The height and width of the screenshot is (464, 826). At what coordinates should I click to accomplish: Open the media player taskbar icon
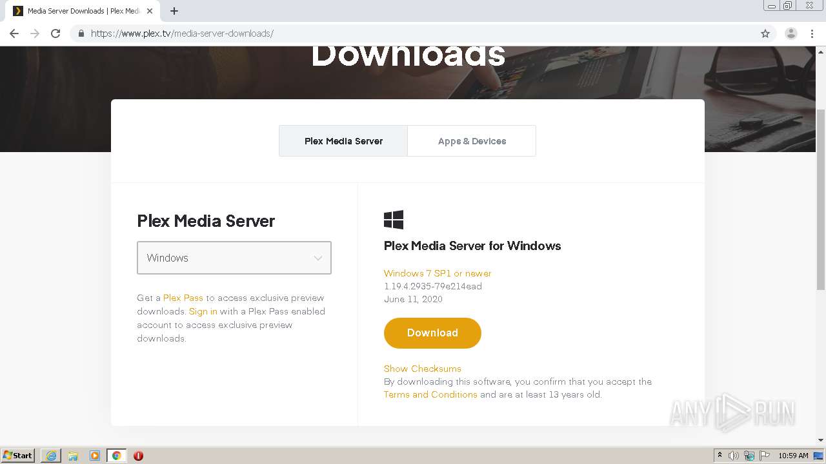95,456
